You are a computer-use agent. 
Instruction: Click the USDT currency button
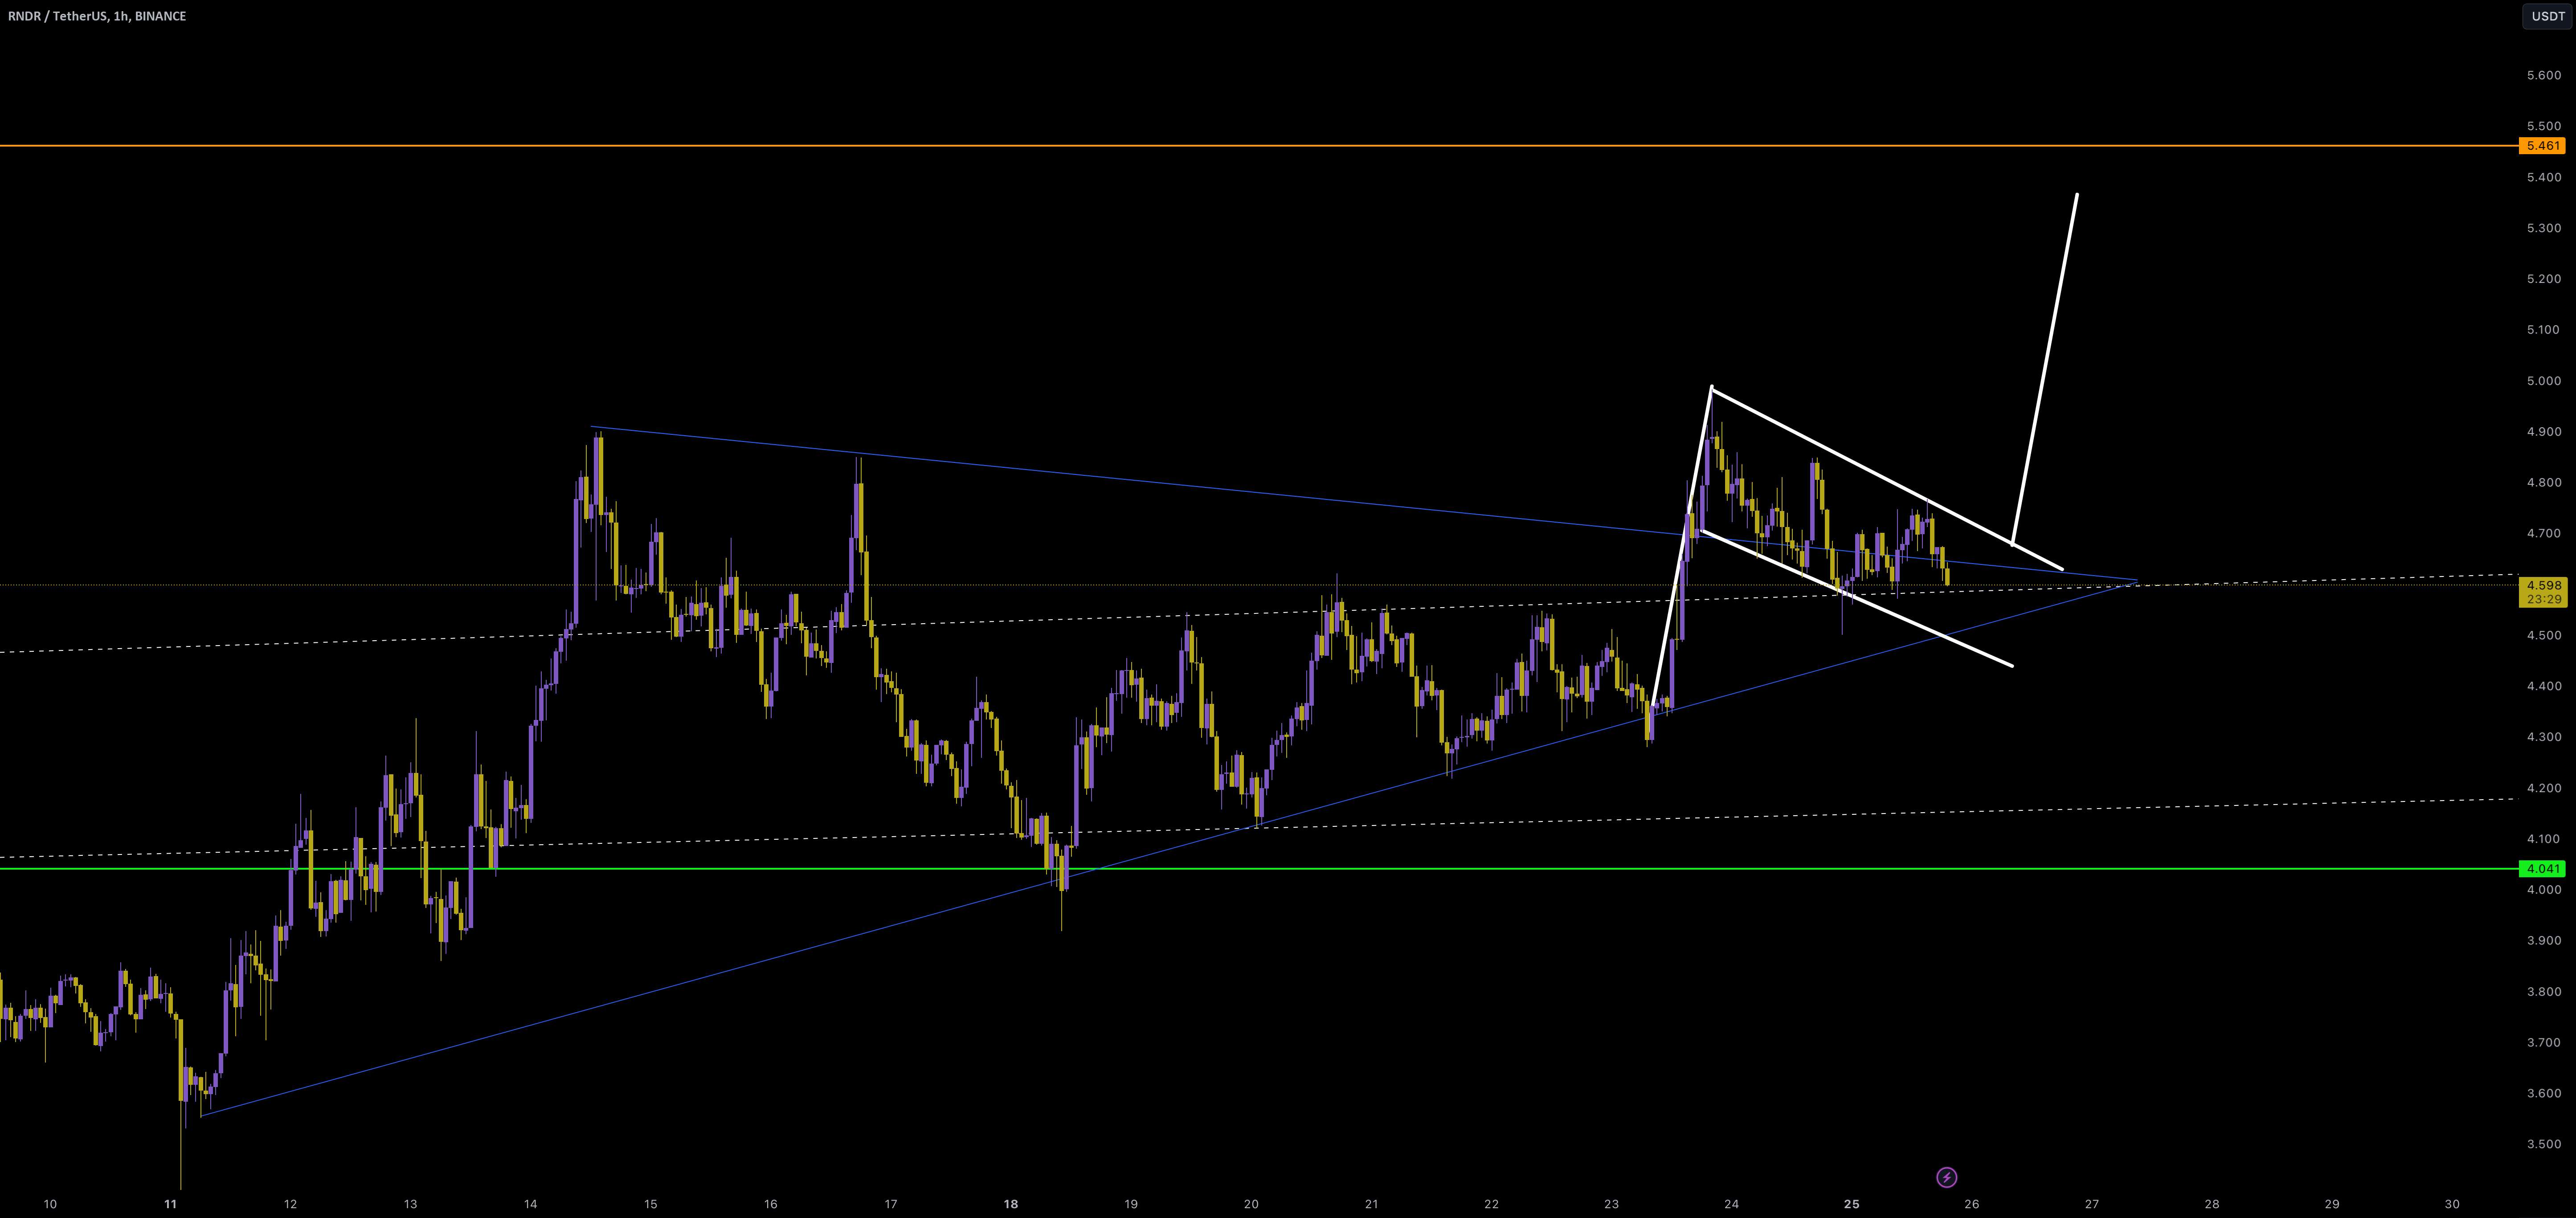(x=2547, y=16)
